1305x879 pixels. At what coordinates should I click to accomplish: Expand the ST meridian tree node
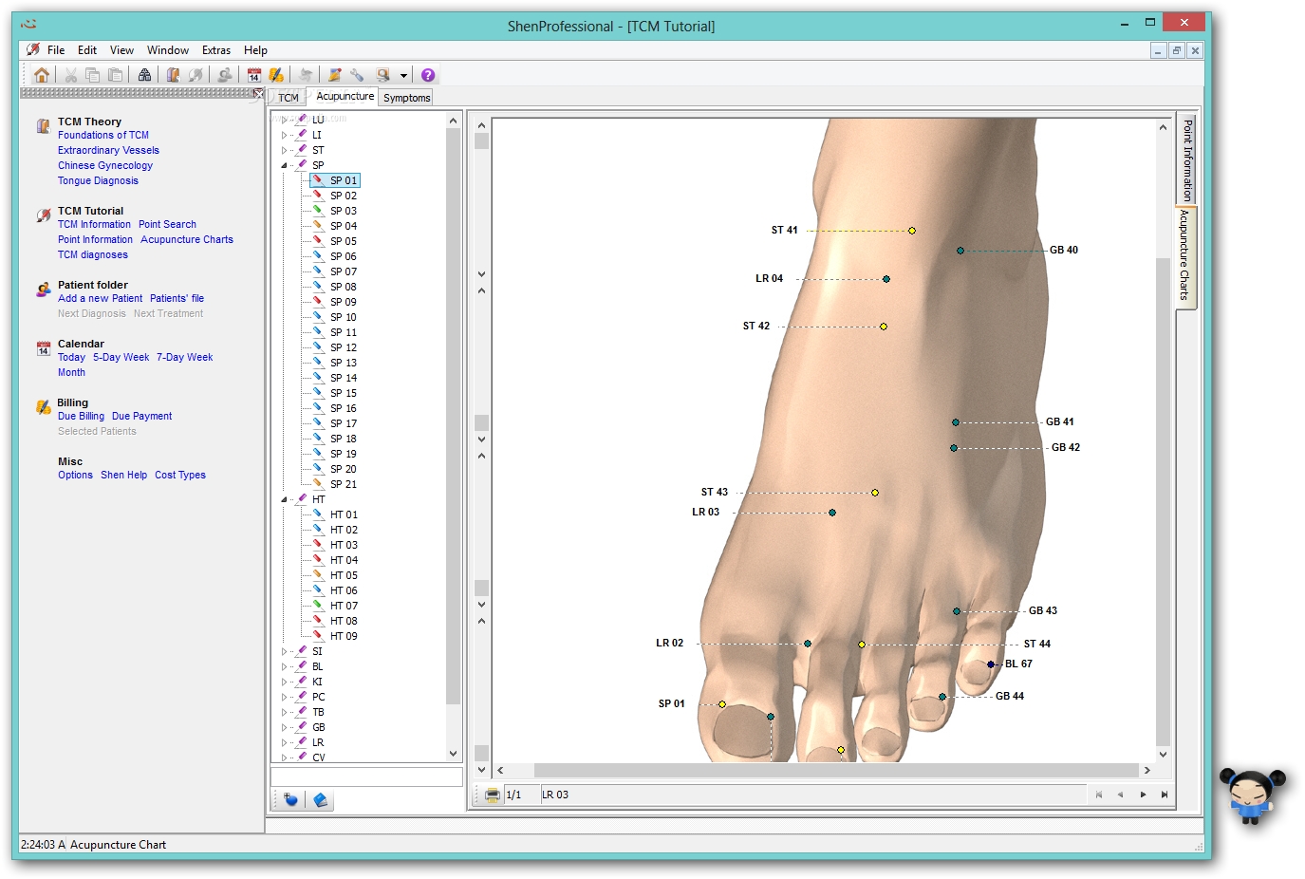coord(284,150)
